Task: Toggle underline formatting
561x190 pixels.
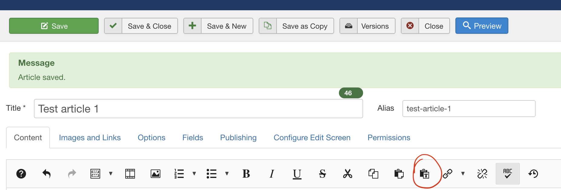Action: 297,174
